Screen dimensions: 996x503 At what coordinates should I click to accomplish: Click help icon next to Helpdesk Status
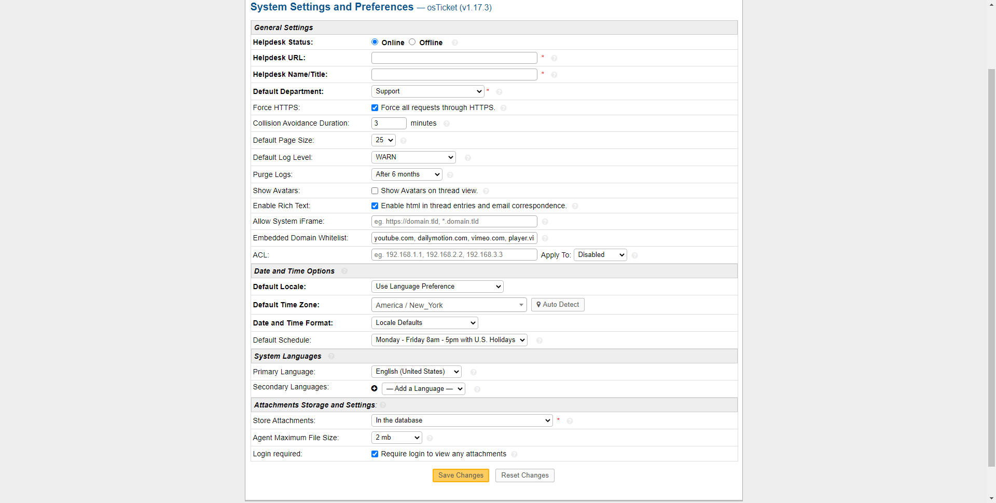click(455, 43)
